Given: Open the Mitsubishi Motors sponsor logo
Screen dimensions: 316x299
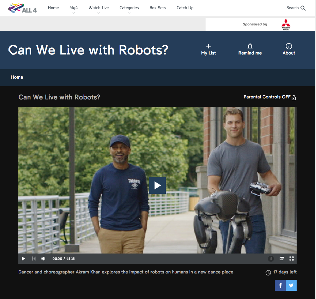Looking at the screenshot, I should 286,25.
